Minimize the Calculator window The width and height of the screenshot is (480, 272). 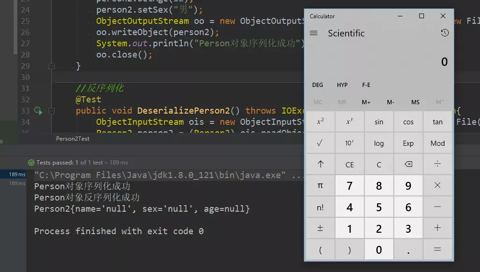point(400,16)
